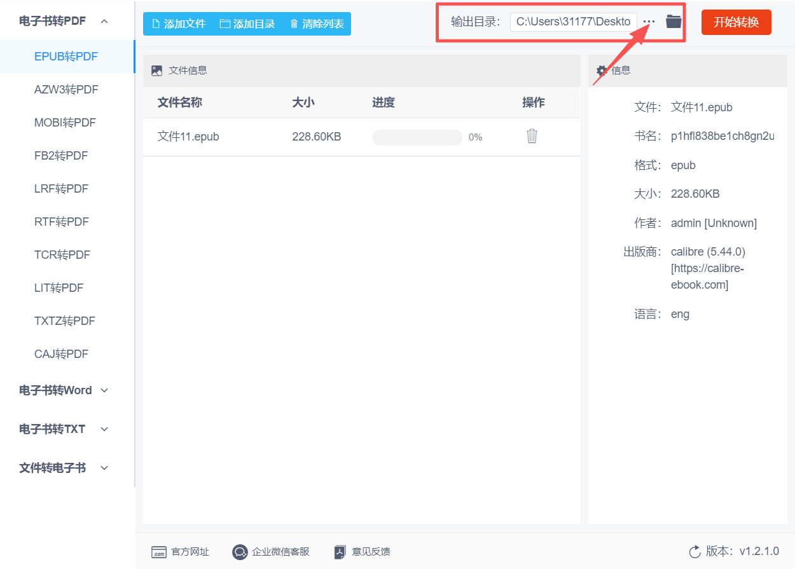Select CAJ转PDF in sidebar
795x569 pixels.
tap(61, 354)
